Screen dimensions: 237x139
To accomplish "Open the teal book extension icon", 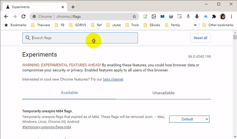I will click(x=162, y=17).
